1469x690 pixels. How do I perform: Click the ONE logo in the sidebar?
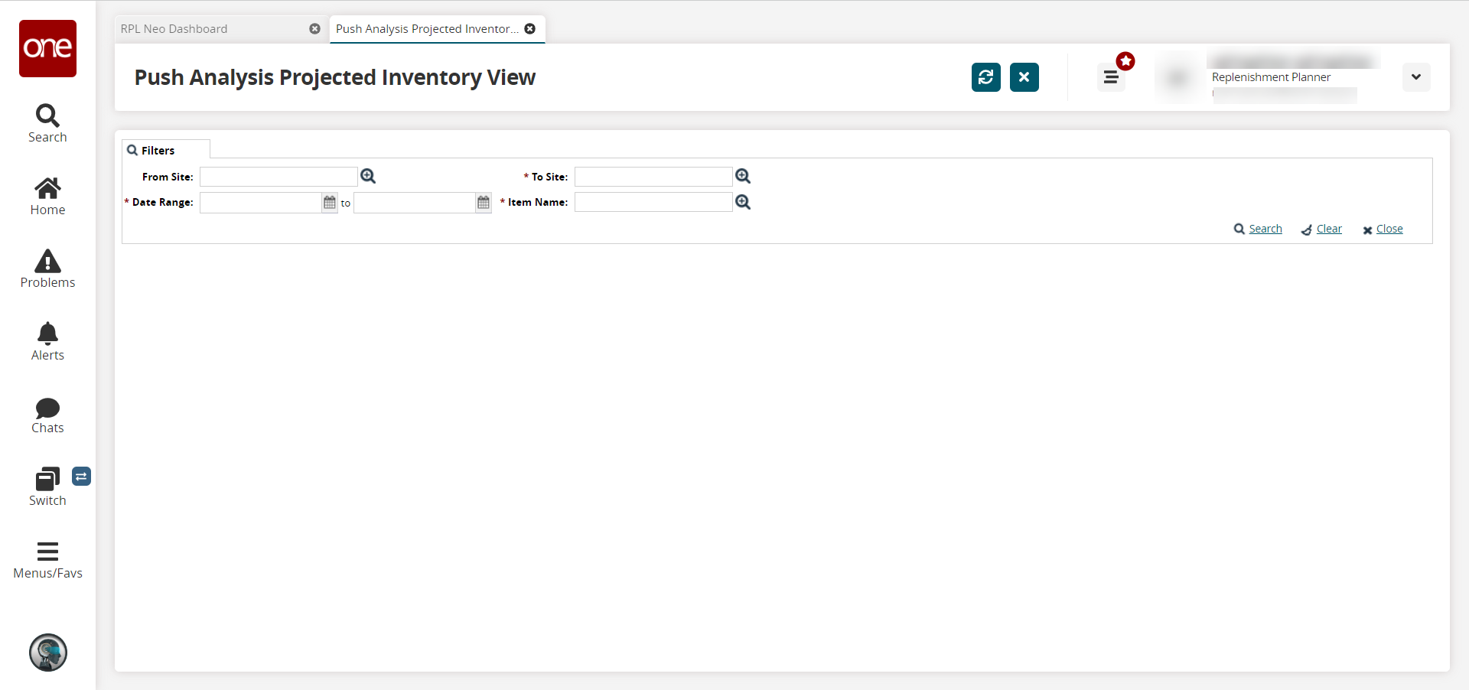coord(47,48)
